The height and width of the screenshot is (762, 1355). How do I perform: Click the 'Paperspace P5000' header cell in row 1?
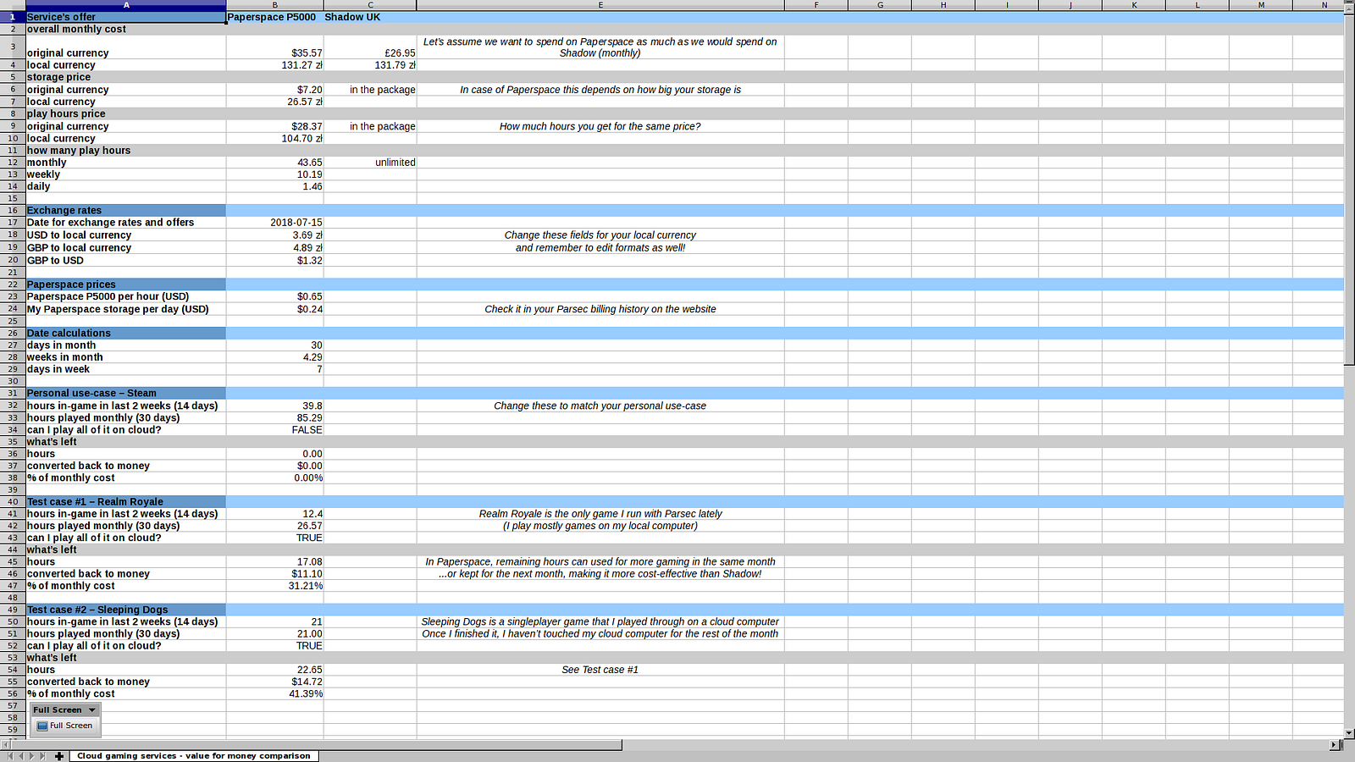[x=274, y=17]
